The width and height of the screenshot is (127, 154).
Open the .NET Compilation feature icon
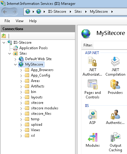coord(115,62)
